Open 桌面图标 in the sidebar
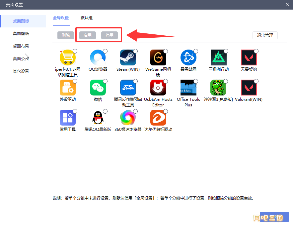 23,21
